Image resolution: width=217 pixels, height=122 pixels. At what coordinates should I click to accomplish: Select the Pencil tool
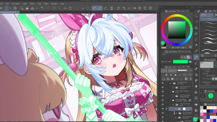(x=196, y=63)
